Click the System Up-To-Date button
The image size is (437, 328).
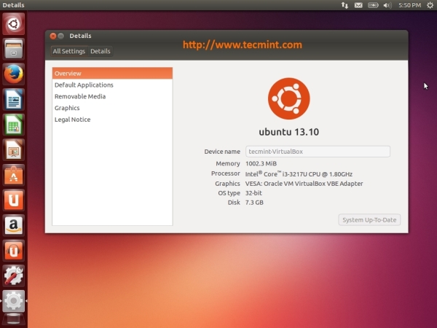[x=369, y=220]
